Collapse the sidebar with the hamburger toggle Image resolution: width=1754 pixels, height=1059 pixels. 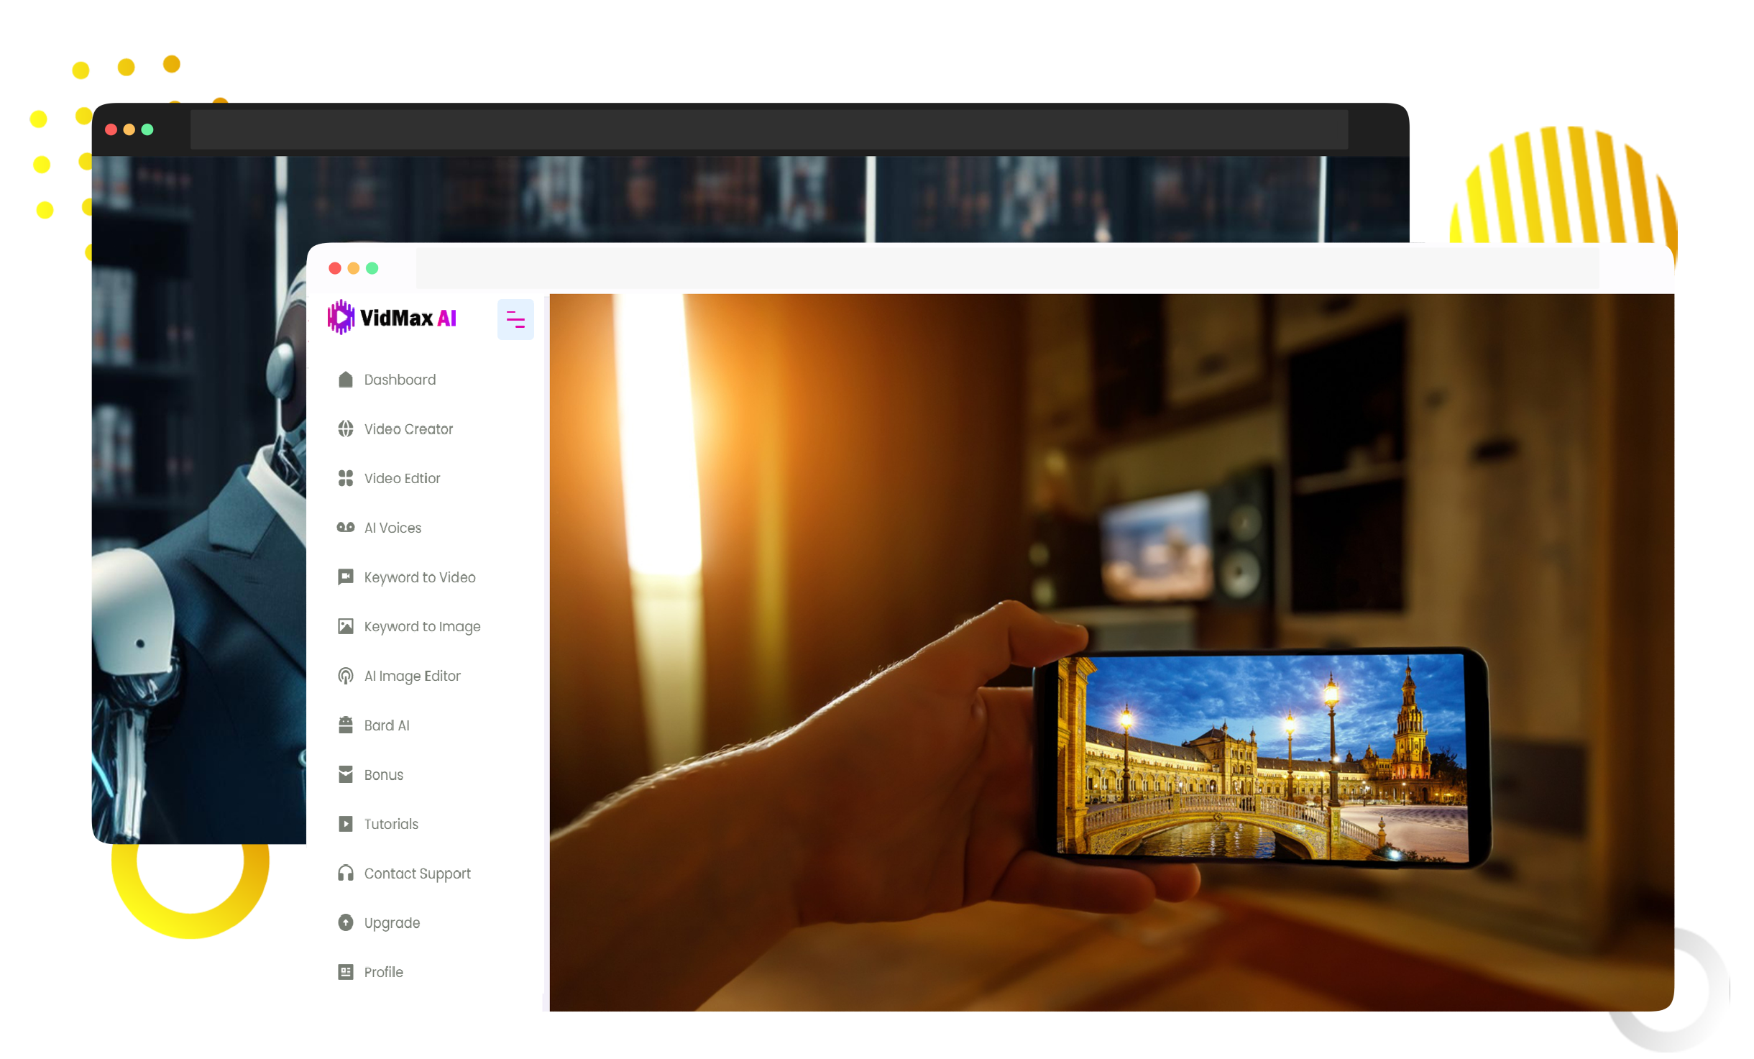515,319
